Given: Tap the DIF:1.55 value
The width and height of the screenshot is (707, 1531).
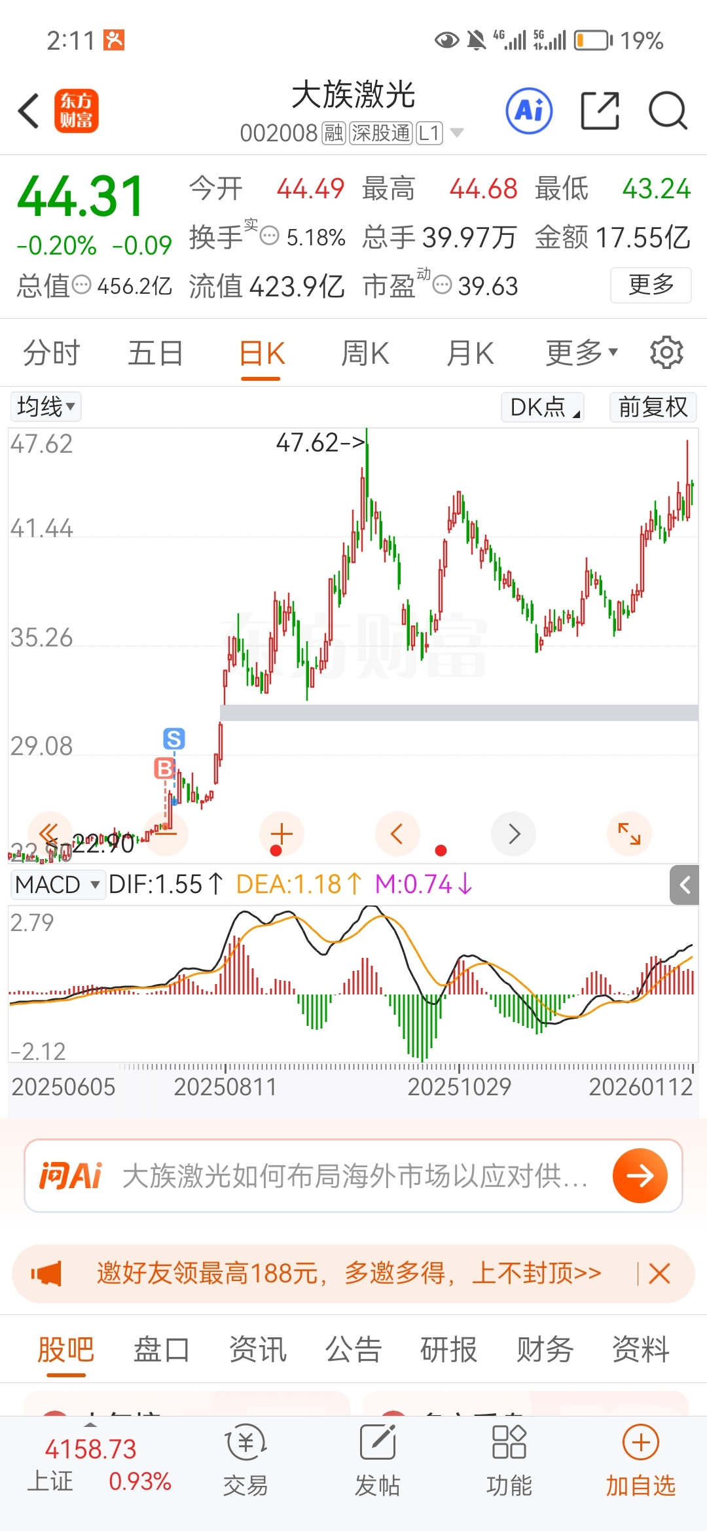Looking at the screenshot, I should click(x=166, y=885).
